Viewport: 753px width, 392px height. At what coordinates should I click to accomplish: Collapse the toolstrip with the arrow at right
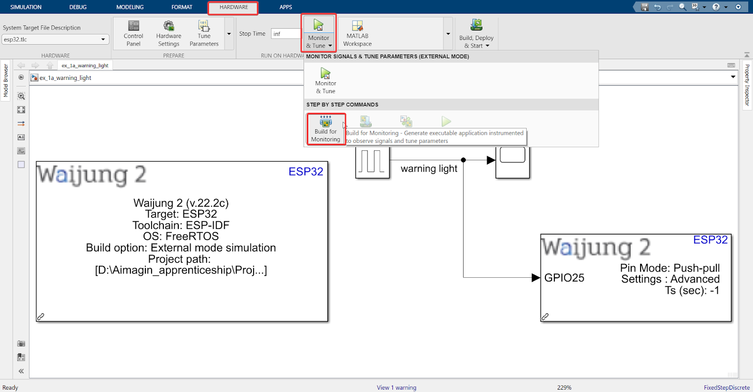point(747,55)
